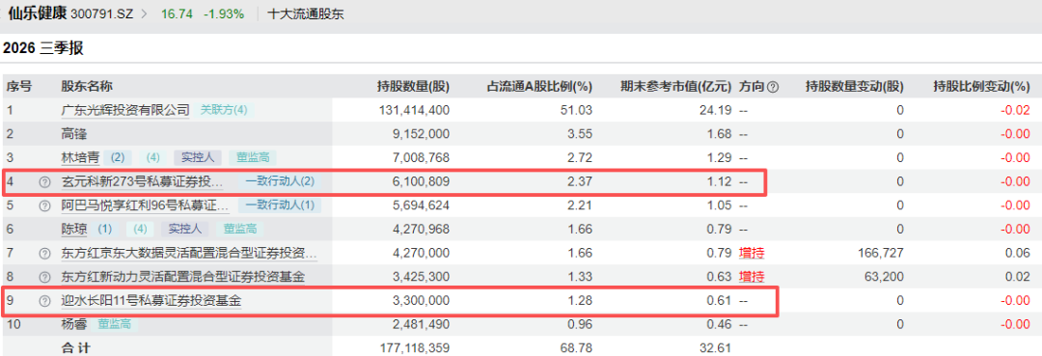Image resolution: width=1042 pixels, height=356 pixels.
Task: Click the 166,727 change value
Action: coord(881,253)
